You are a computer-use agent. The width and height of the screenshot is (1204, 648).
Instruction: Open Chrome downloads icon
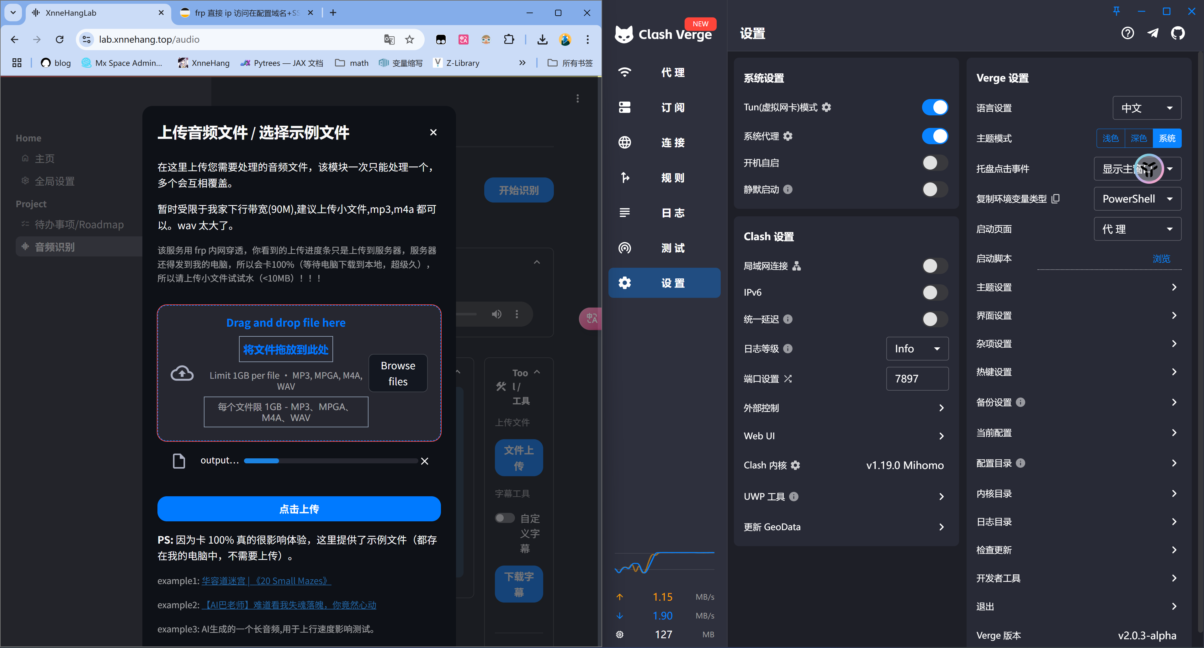[x=542, y=40]
